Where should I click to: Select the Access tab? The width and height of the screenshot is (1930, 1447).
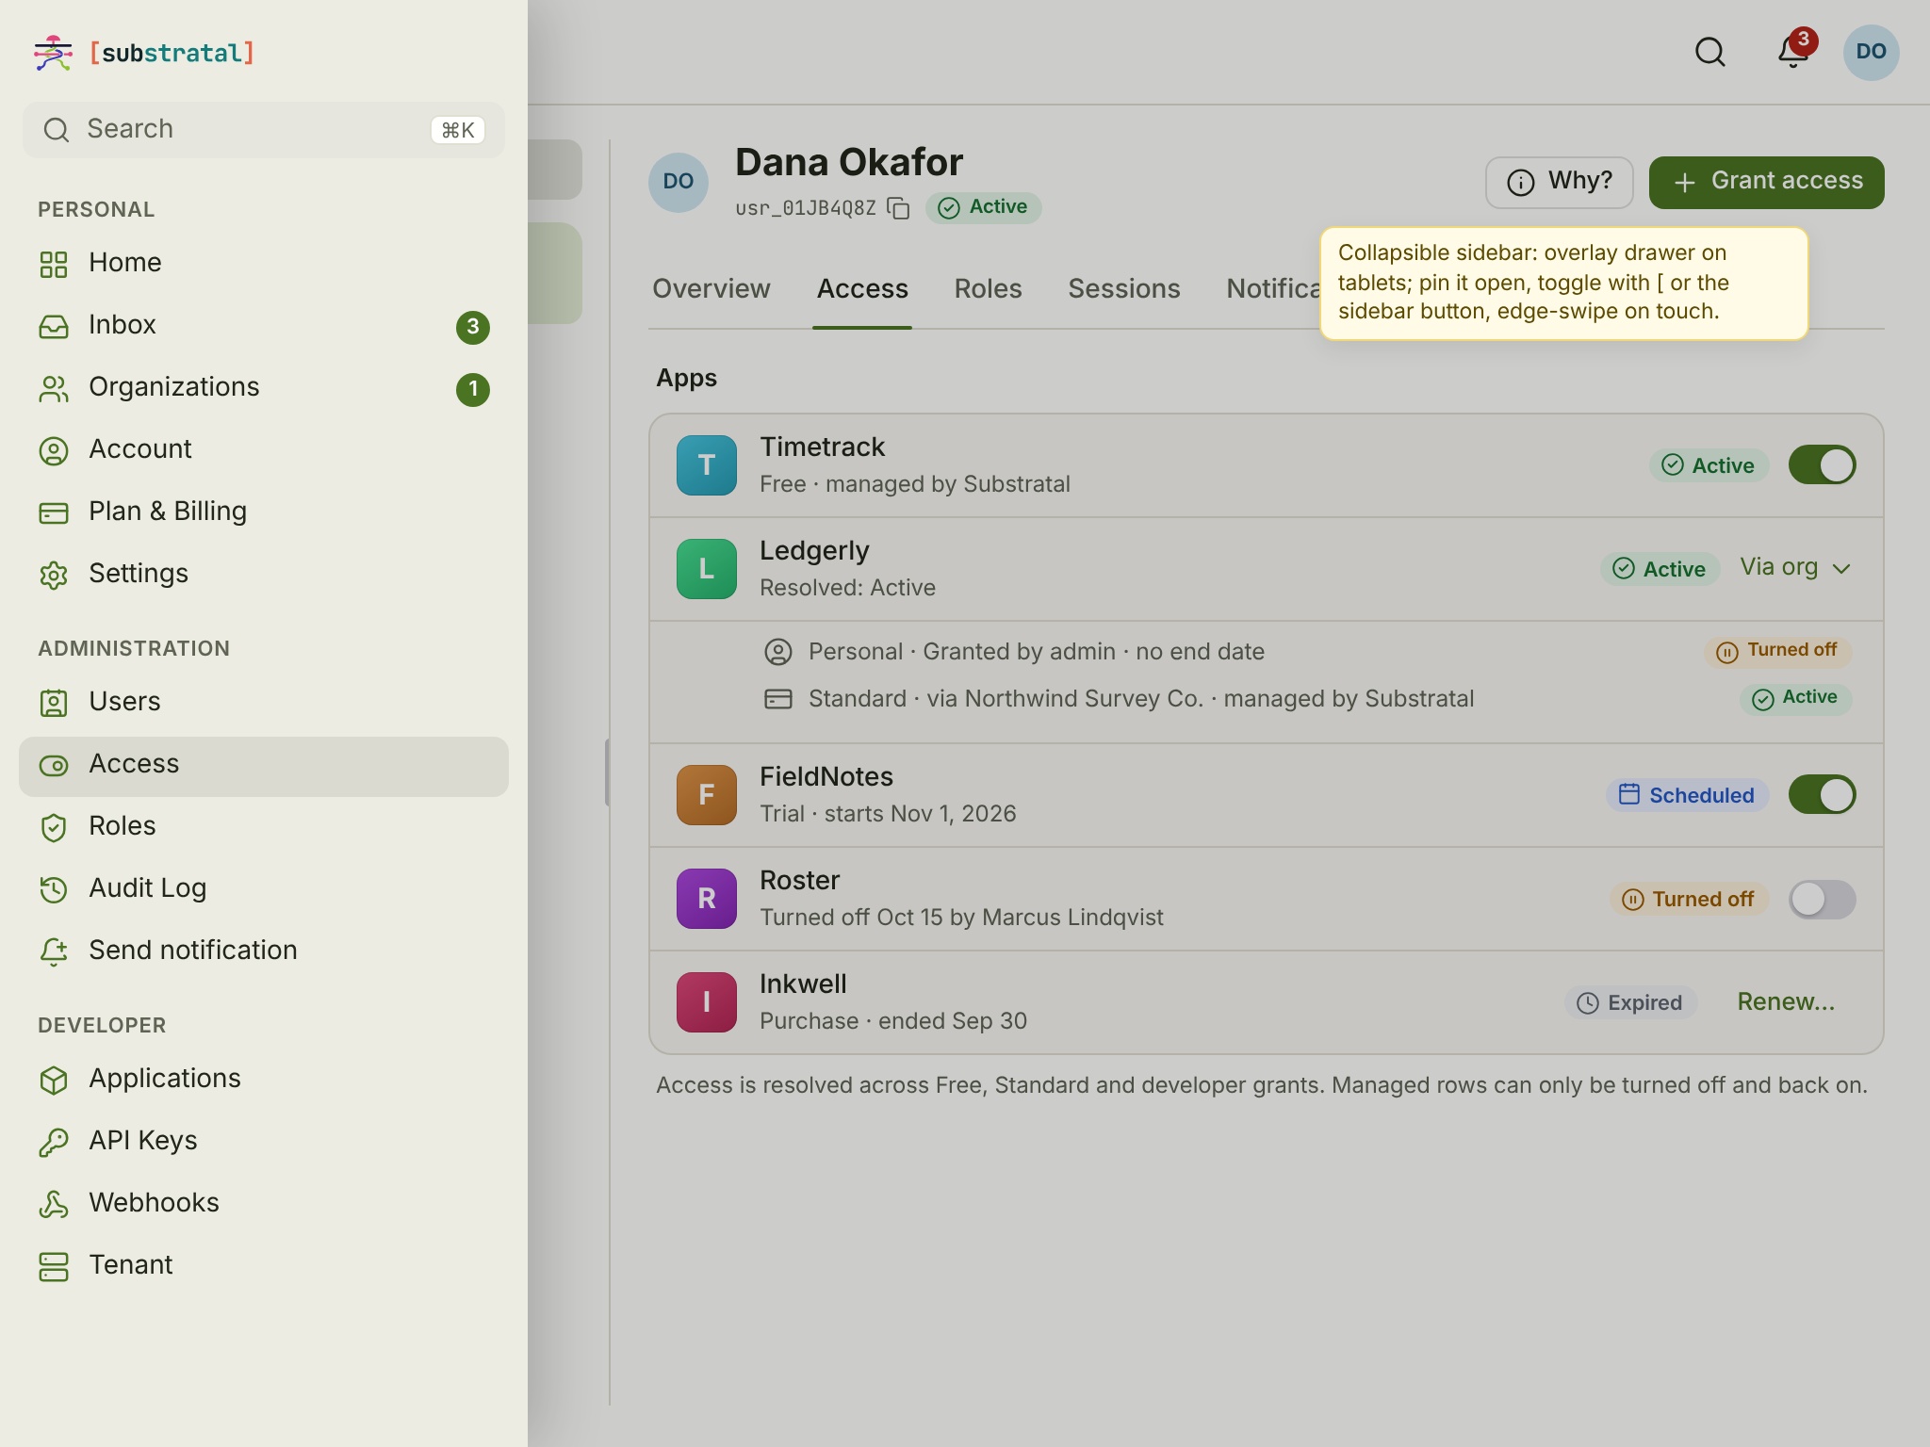click(x=862, y=289)
